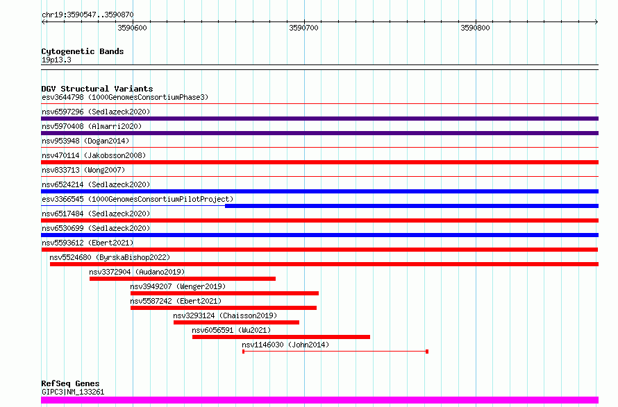Click the magenta GIPC3 gene bar

[319, 400]
